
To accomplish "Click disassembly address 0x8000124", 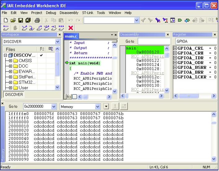I will (149, 65).
